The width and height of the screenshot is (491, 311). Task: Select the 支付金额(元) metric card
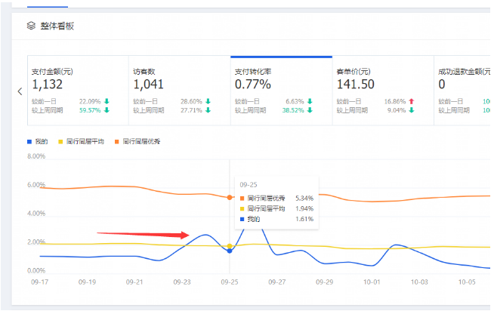point(78,91)
